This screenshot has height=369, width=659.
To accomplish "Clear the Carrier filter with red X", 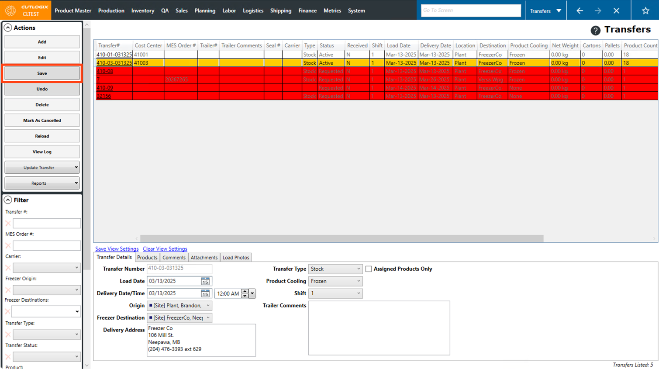I will [x=8, y=268].
